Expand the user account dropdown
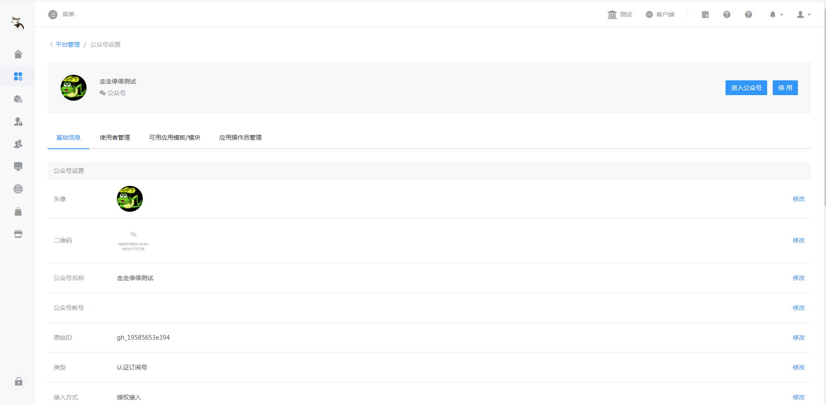Viewport: 826px width, 405px height. pos(803,14)
